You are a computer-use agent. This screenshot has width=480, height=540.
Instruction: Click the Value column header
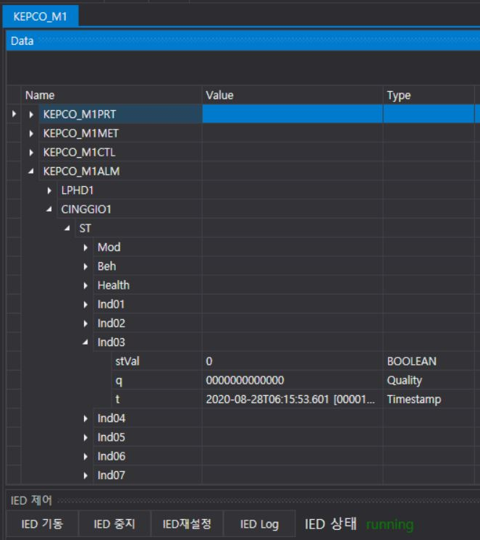point(292,95)
